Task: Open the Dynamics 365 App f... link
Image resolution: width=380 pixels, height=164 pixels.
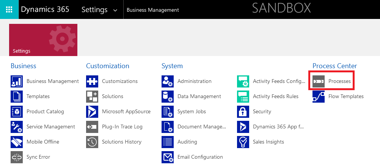Action: coord(278,127)
